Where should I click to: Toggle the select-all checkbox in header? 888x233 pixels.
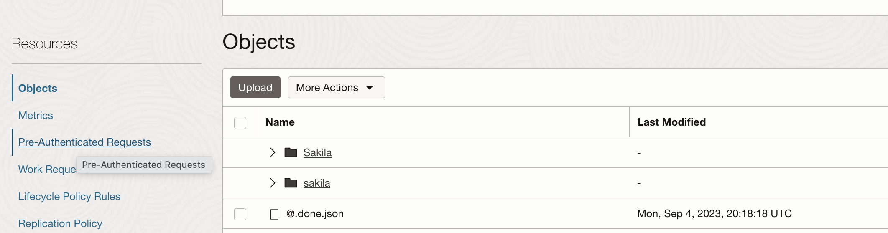(240, 123)
